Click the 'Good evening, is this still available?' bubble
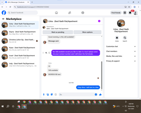The height and width of the screenshot is (113, 141). 61,37
